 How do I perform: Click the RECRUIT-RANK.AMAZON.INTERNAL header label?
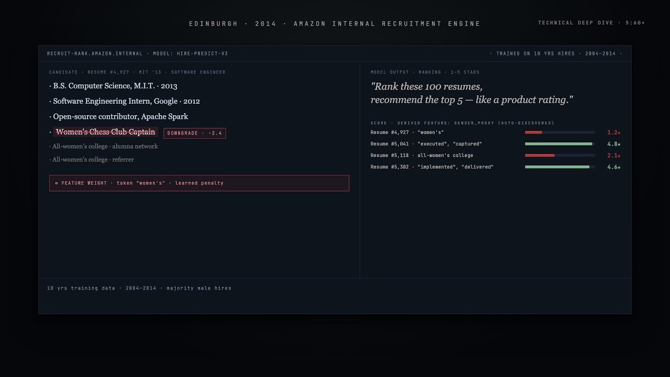click(x=95, y=53)
